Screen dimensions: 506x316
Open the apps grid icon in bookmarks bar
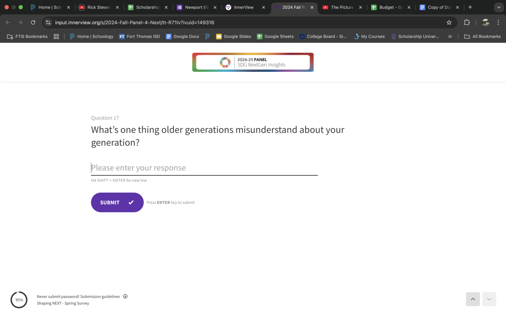click(56, 36)
